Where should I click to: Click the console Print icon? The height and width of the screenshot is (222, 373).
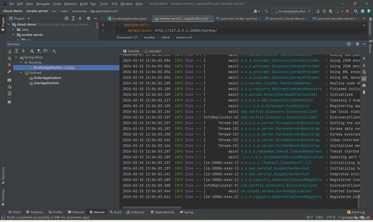(364, 85)
